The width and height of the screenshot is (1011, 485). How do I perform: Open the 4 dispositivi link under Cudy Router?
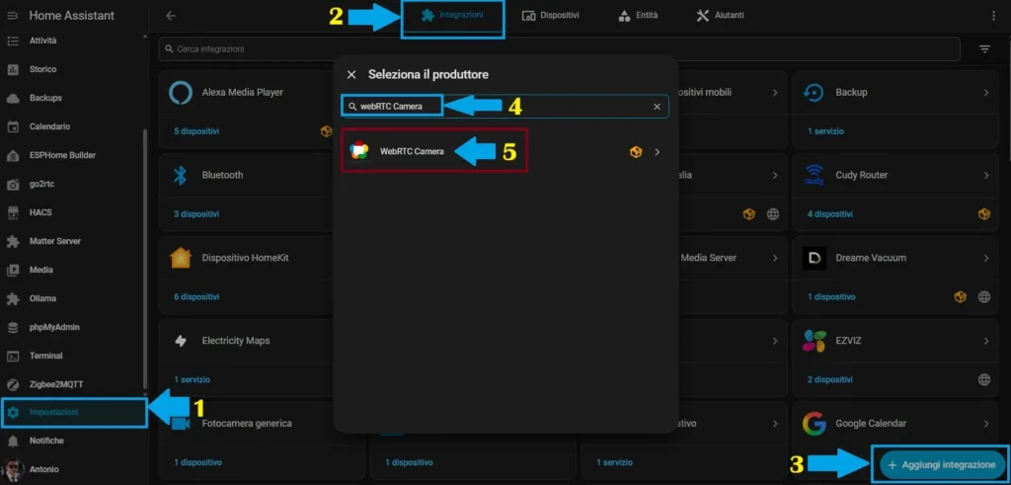830,213
